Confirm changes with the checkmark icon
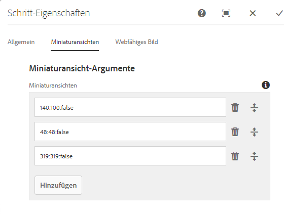 coord(279,13)
